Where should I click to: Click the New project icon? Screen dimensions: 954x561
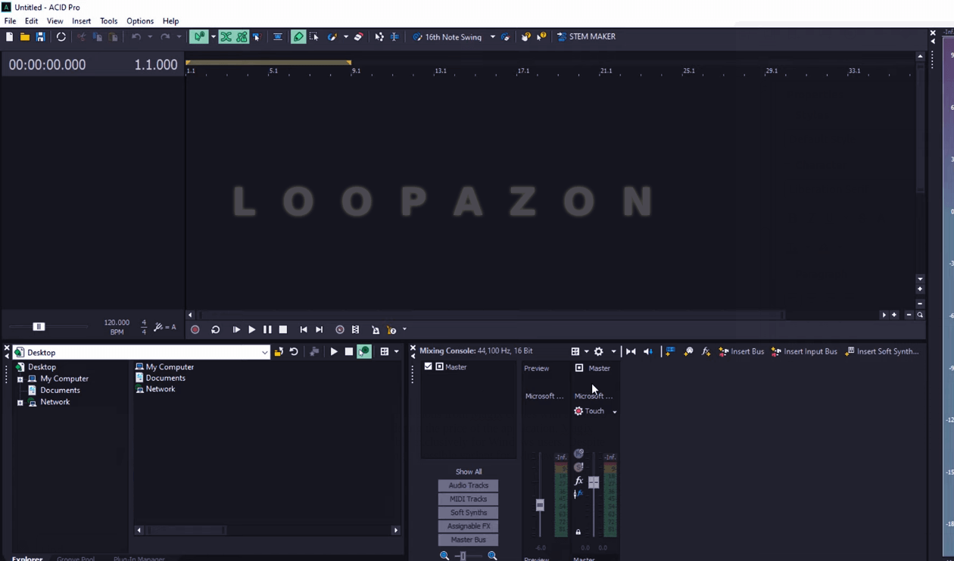coord(9,36)
